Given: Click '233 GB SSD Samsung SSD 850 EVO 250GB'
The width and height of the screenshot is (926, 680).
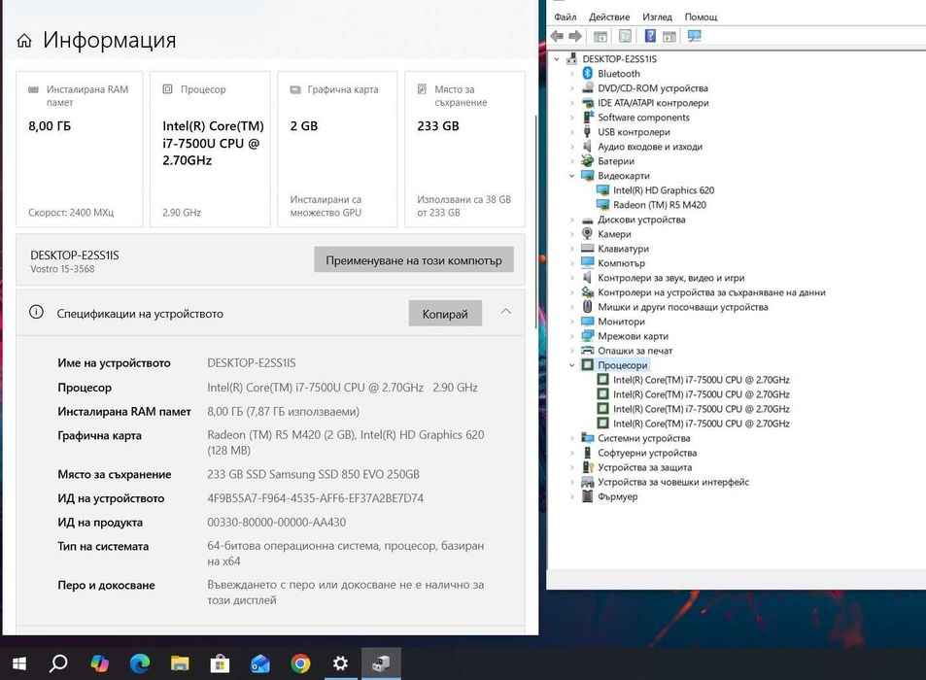Looking at the screenshot, I should tap(313, 474).
